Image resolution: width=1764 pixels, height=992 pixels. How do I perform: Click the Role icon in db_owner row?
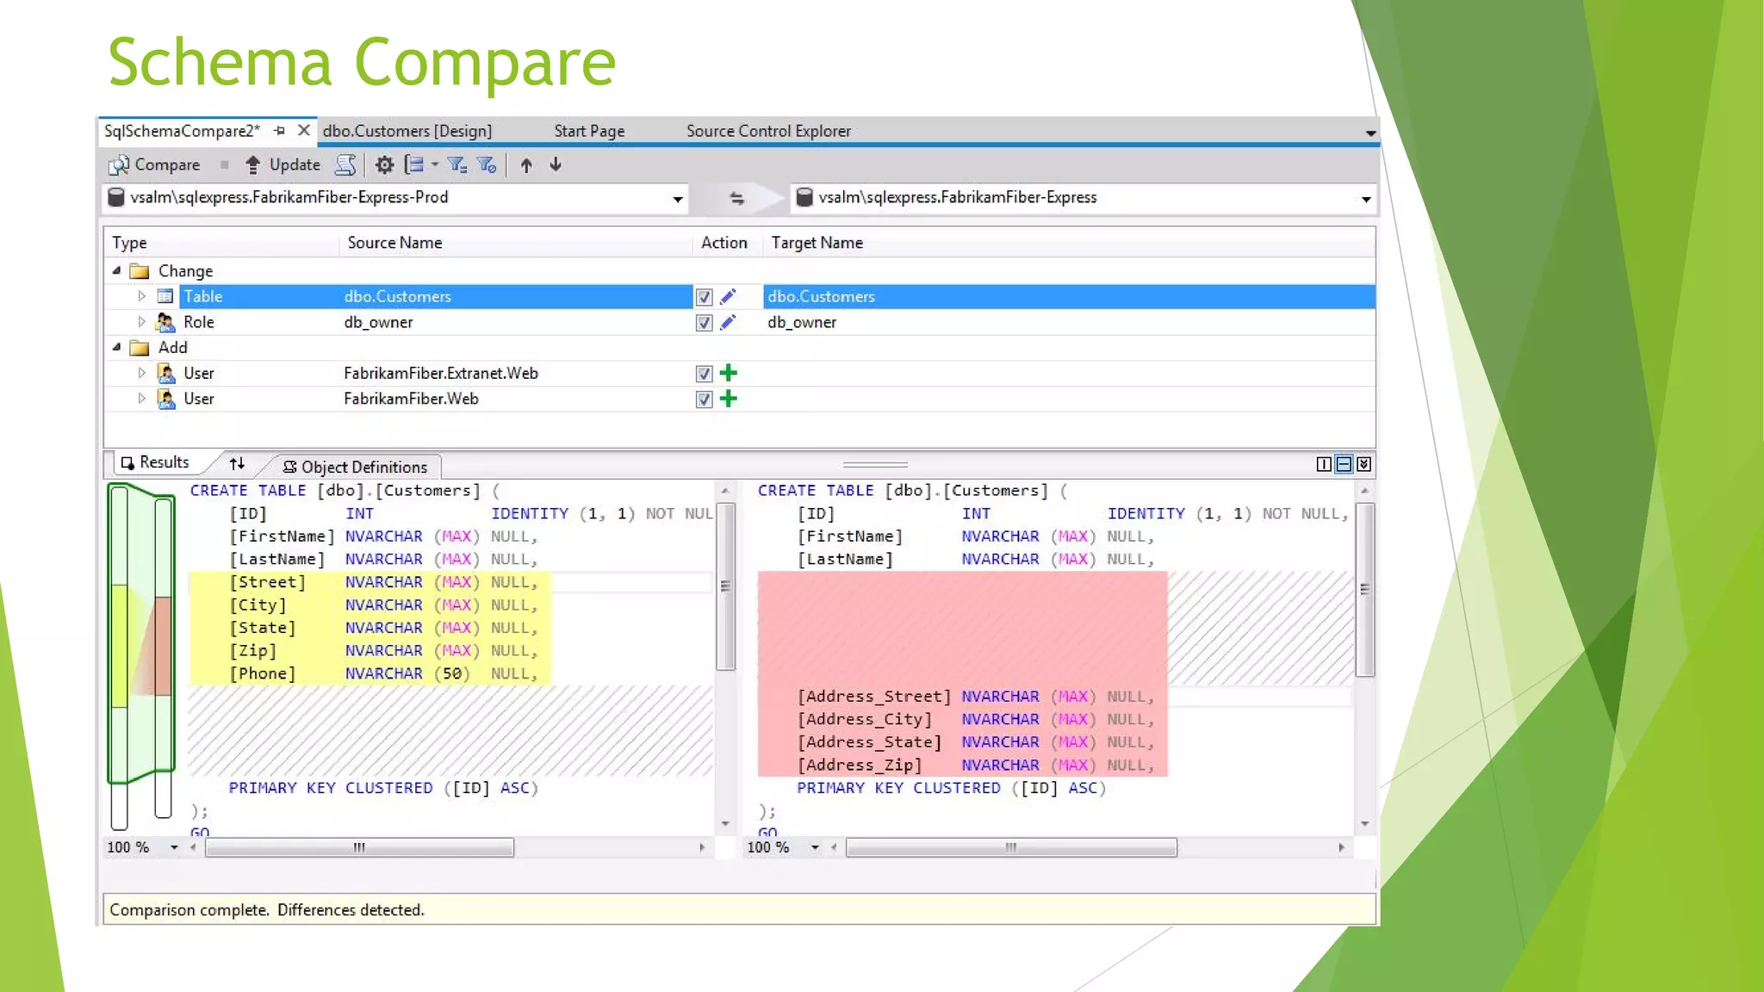165,322
